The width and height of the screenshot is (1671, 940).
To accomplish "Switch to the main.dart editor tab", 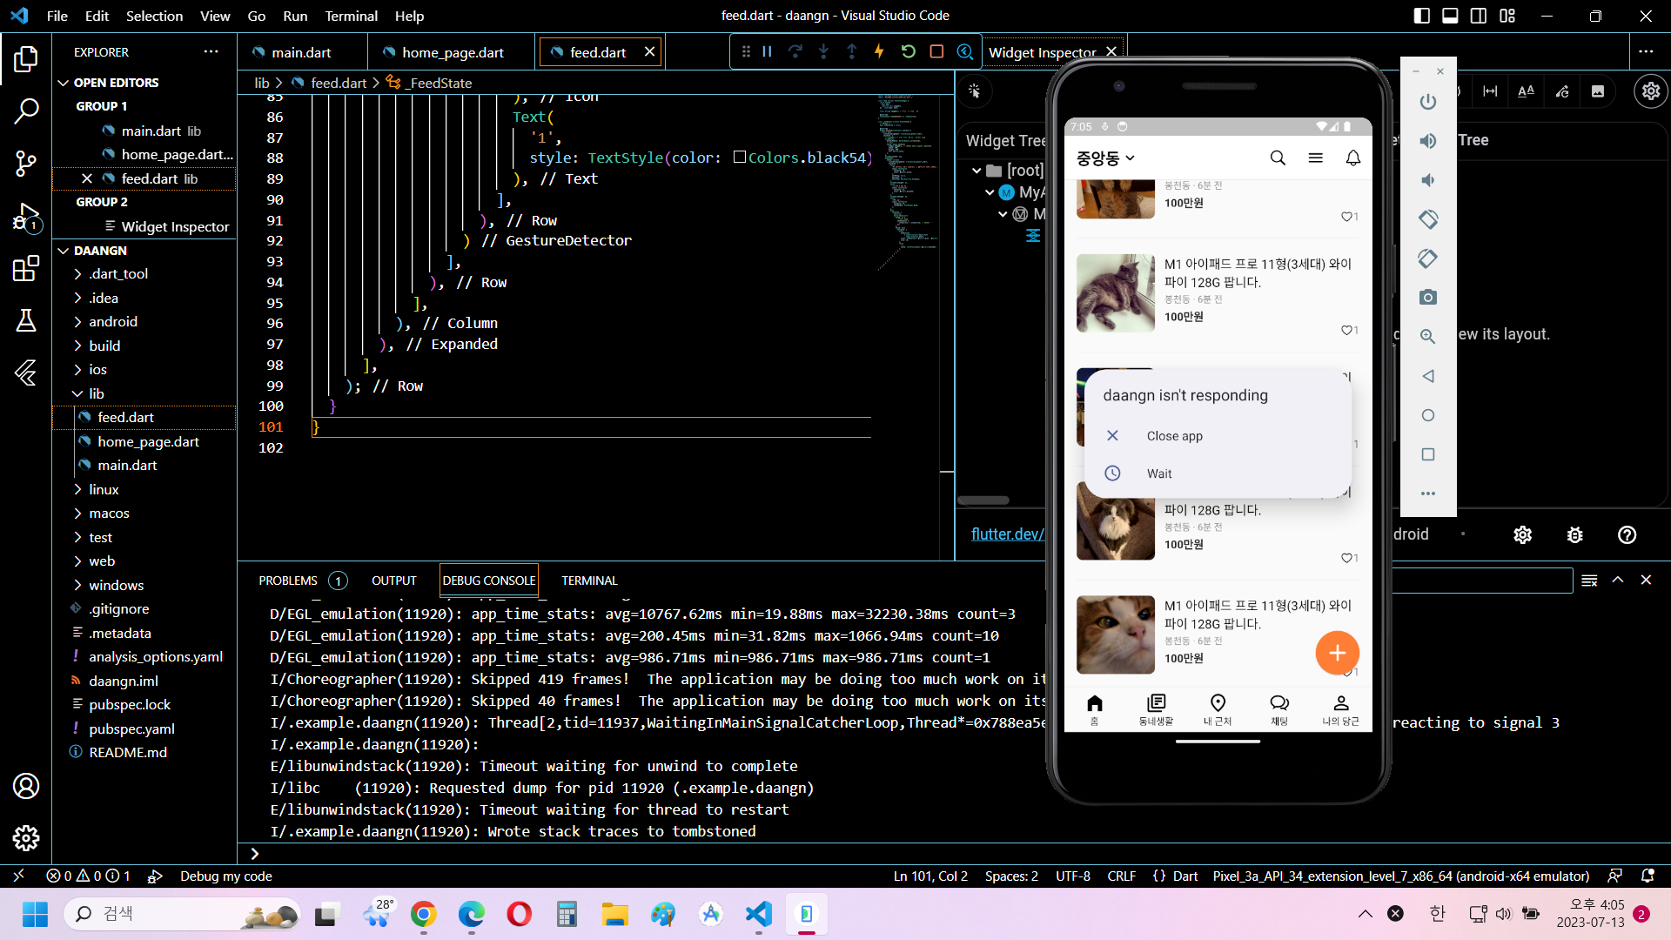I will pos(301,52).
